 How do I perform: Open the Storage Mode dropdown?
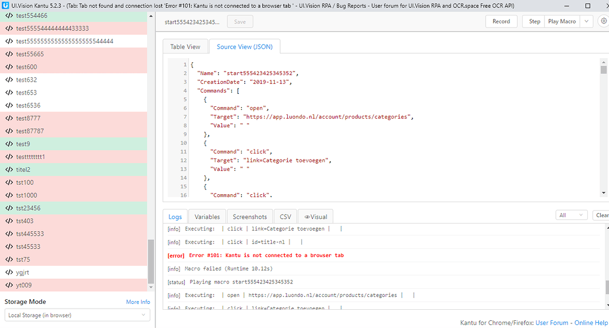(77, 315)
